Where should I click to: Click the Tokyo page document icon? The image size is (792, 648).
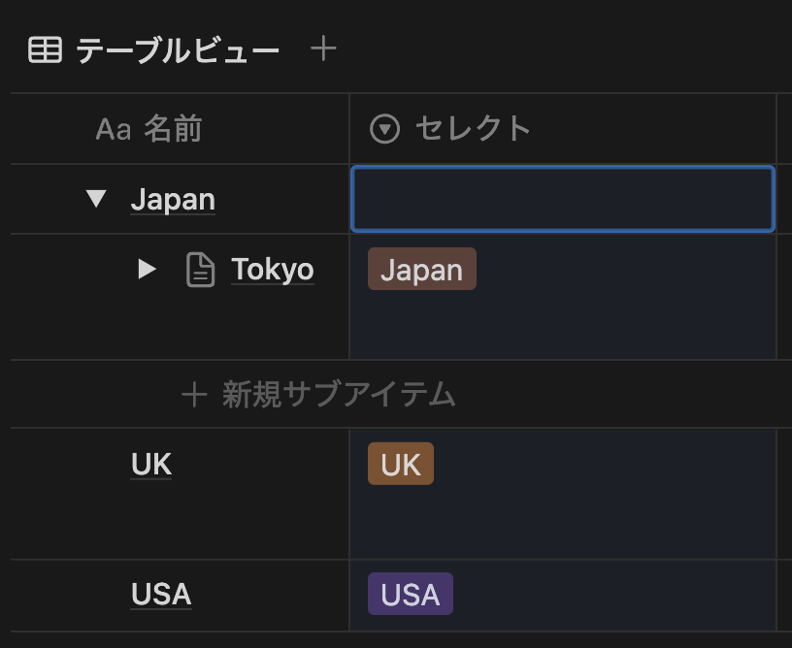pos(200,270)
